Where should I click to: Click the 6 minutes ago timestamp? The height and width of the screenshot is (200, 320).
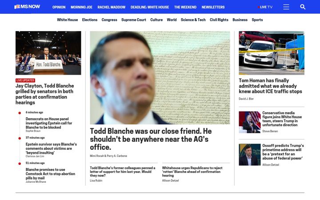click(34, 112)
